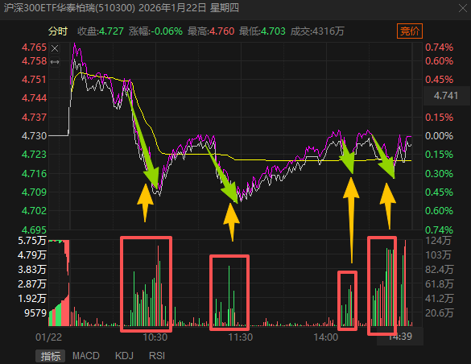Click the title 沪深300ETF华泰柏瑞(510300)

click(69, 8)
